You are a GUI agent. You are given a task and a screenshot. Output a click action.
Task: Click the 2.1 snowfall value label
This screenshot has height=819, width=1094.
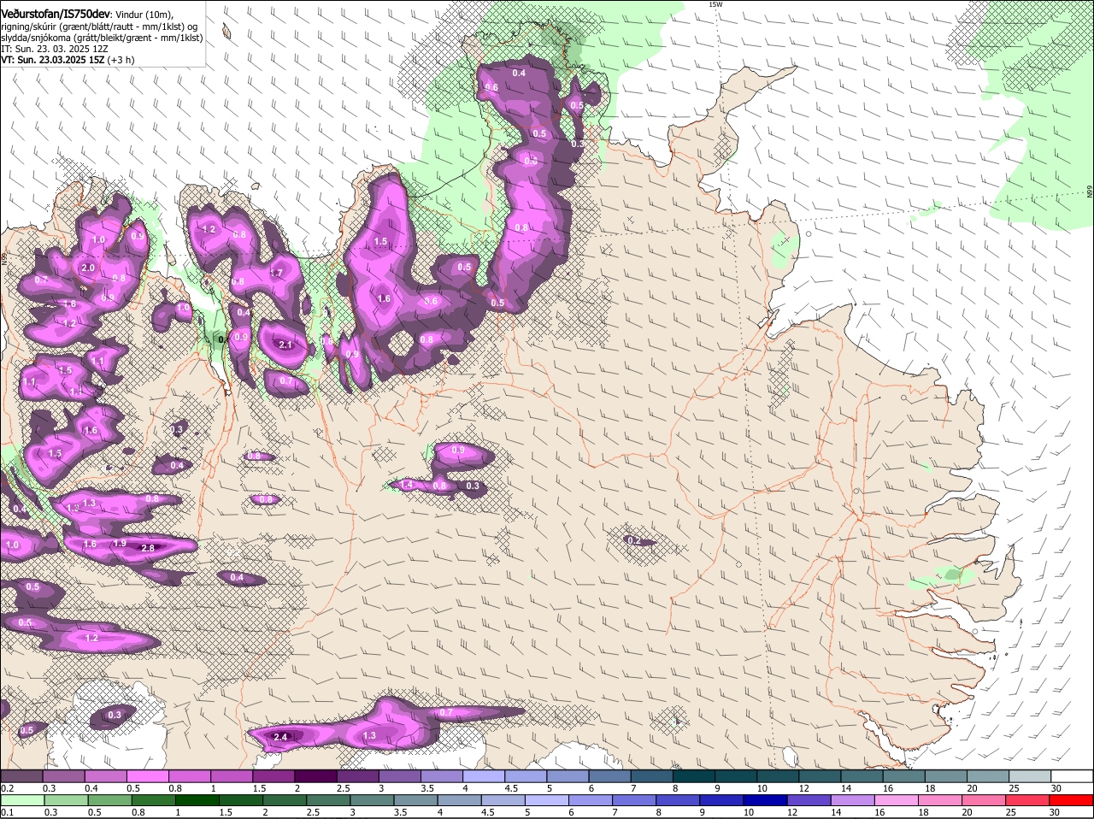pyautogui.click(x=285, y=345)
